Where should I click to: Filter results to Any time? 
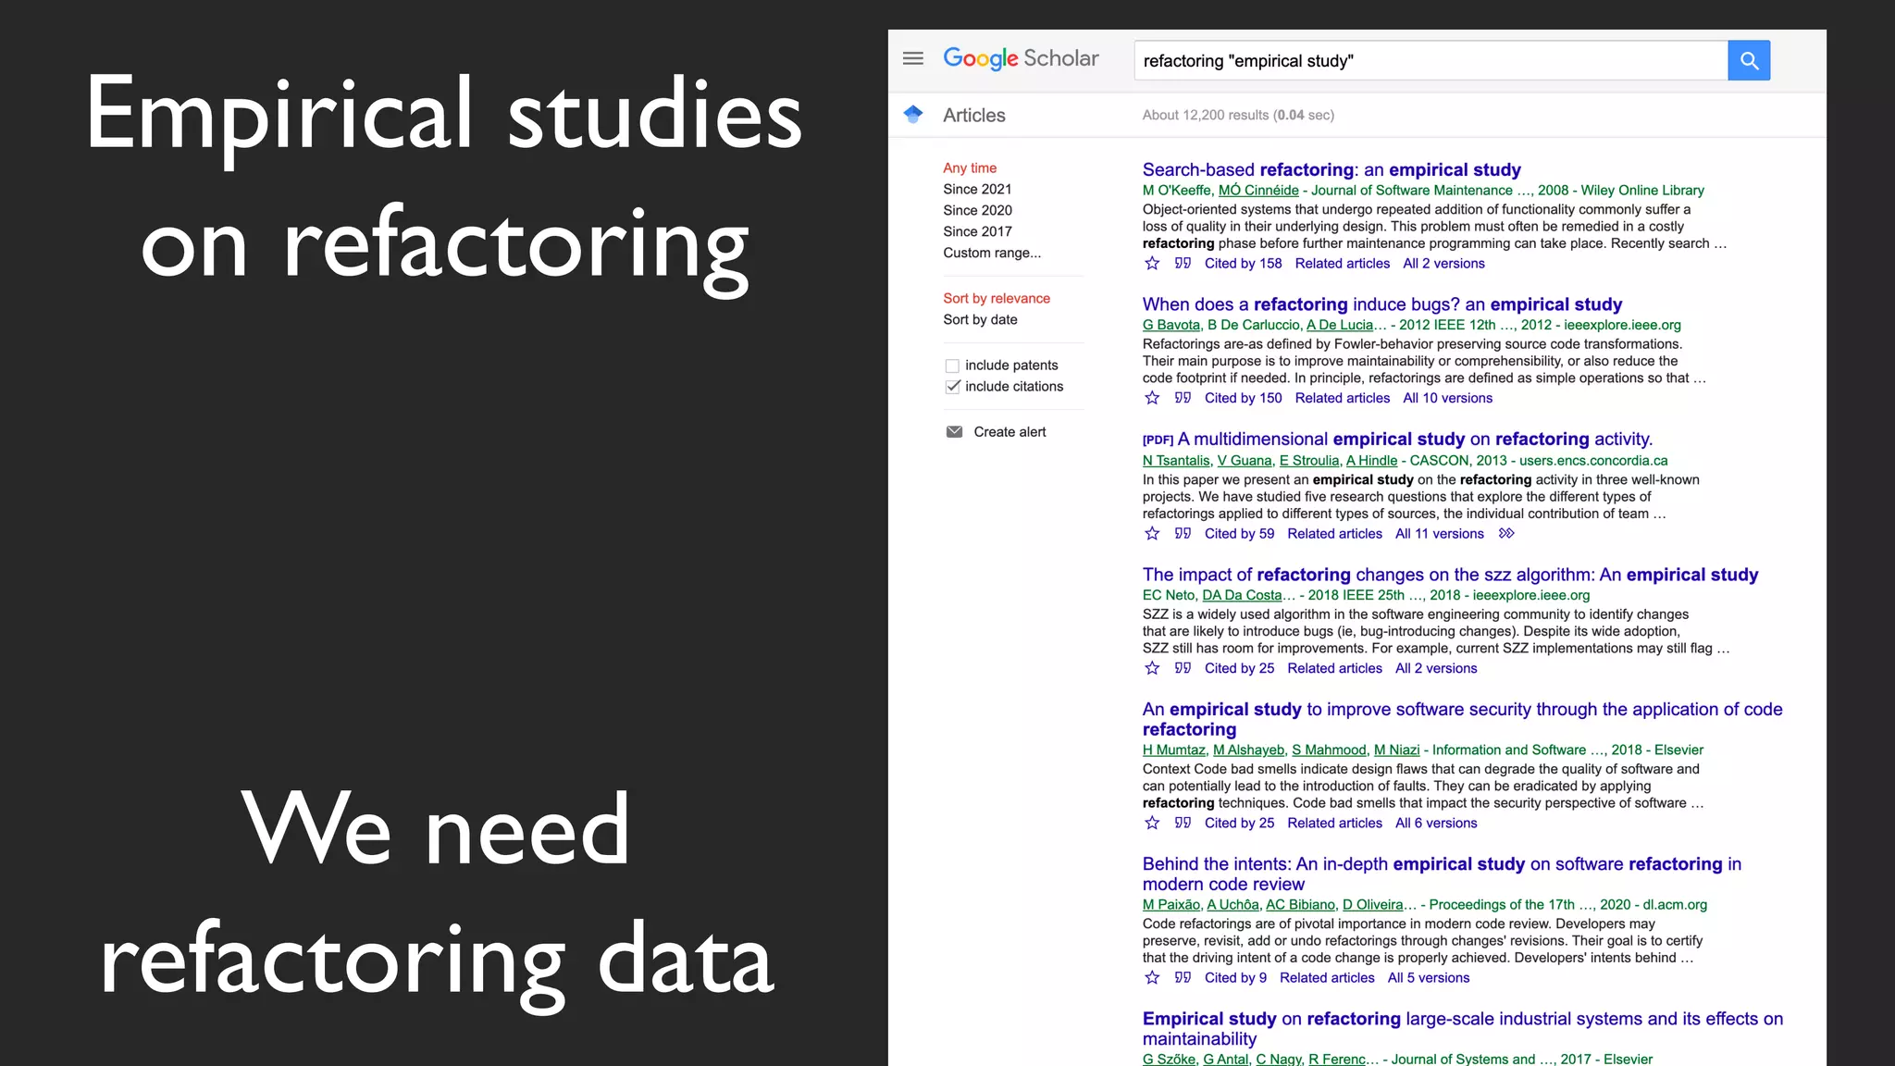click(970, 167)
